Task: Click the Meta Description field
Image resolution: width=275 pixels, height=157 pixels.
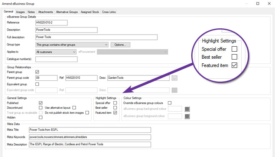Action: (x=90, y=145)
